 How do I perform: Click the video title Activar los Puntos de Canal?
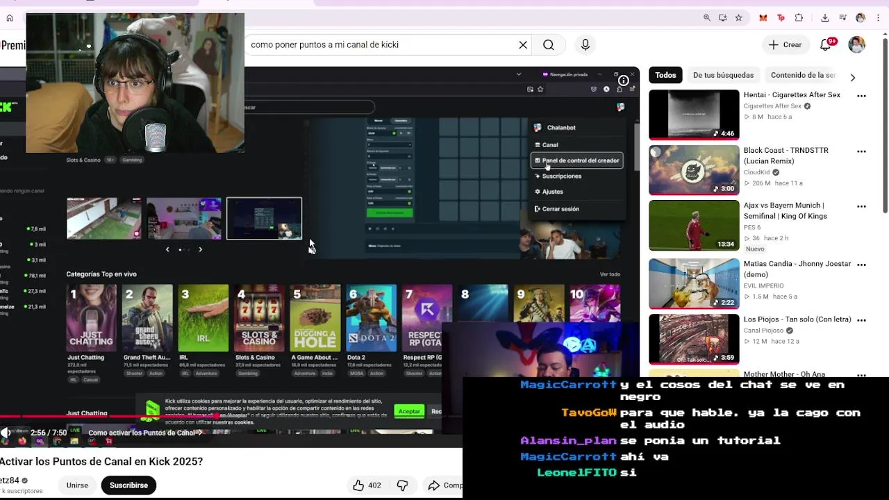101,461
